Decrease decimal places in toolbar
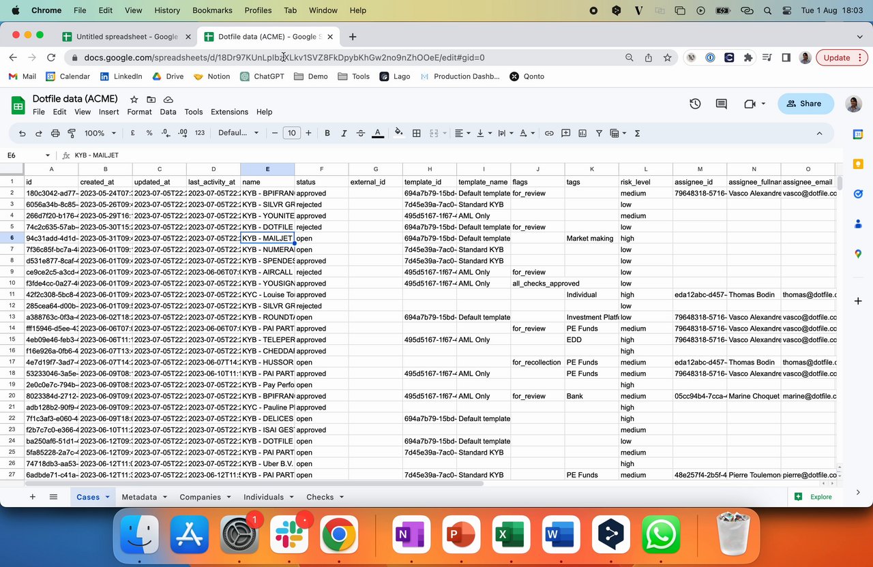The image size is (873, 567). point(165,134)
